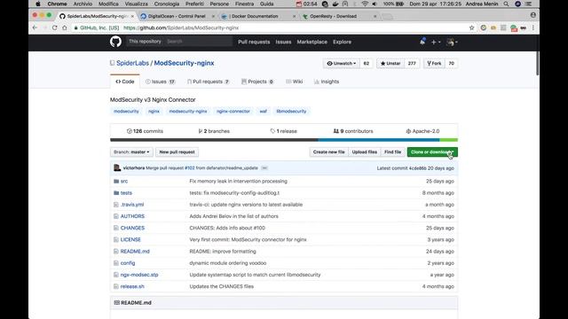The width and height of the screenshot is (568, 319).
Task: Open the notifications bell icon
Action: click(422, 42)
